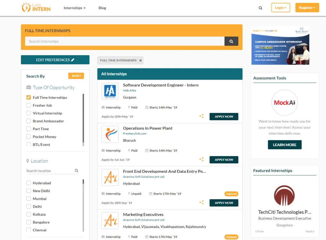Screen dimensions: 326x240
Task: Click the Featured badge on Marketing Executives
Action: tap(231, 237)
